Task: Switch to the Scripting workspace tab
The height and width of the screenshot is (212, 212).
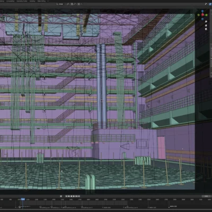Action: tap(32, 1)
